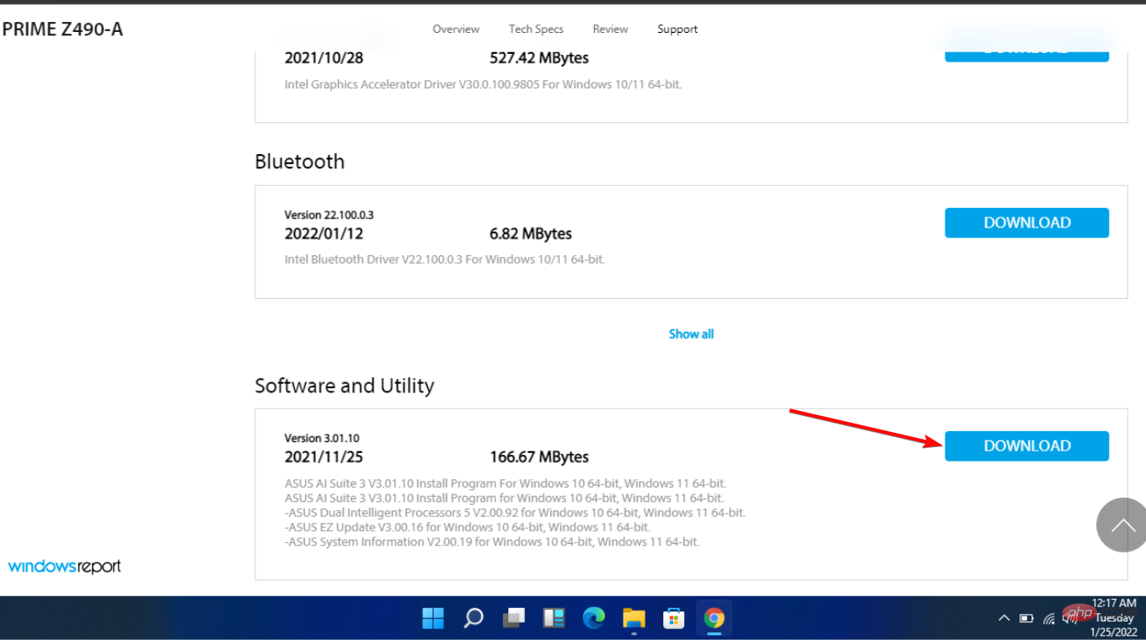This screenshot has height=640, width=1146.
Task: Click the scroll-to-top arrow button
Action: click(1122, 525)
